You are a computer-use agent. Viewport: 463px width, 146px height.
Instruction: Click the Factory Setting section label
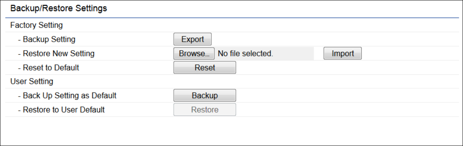pyautogui.click(x=36, y=25)
